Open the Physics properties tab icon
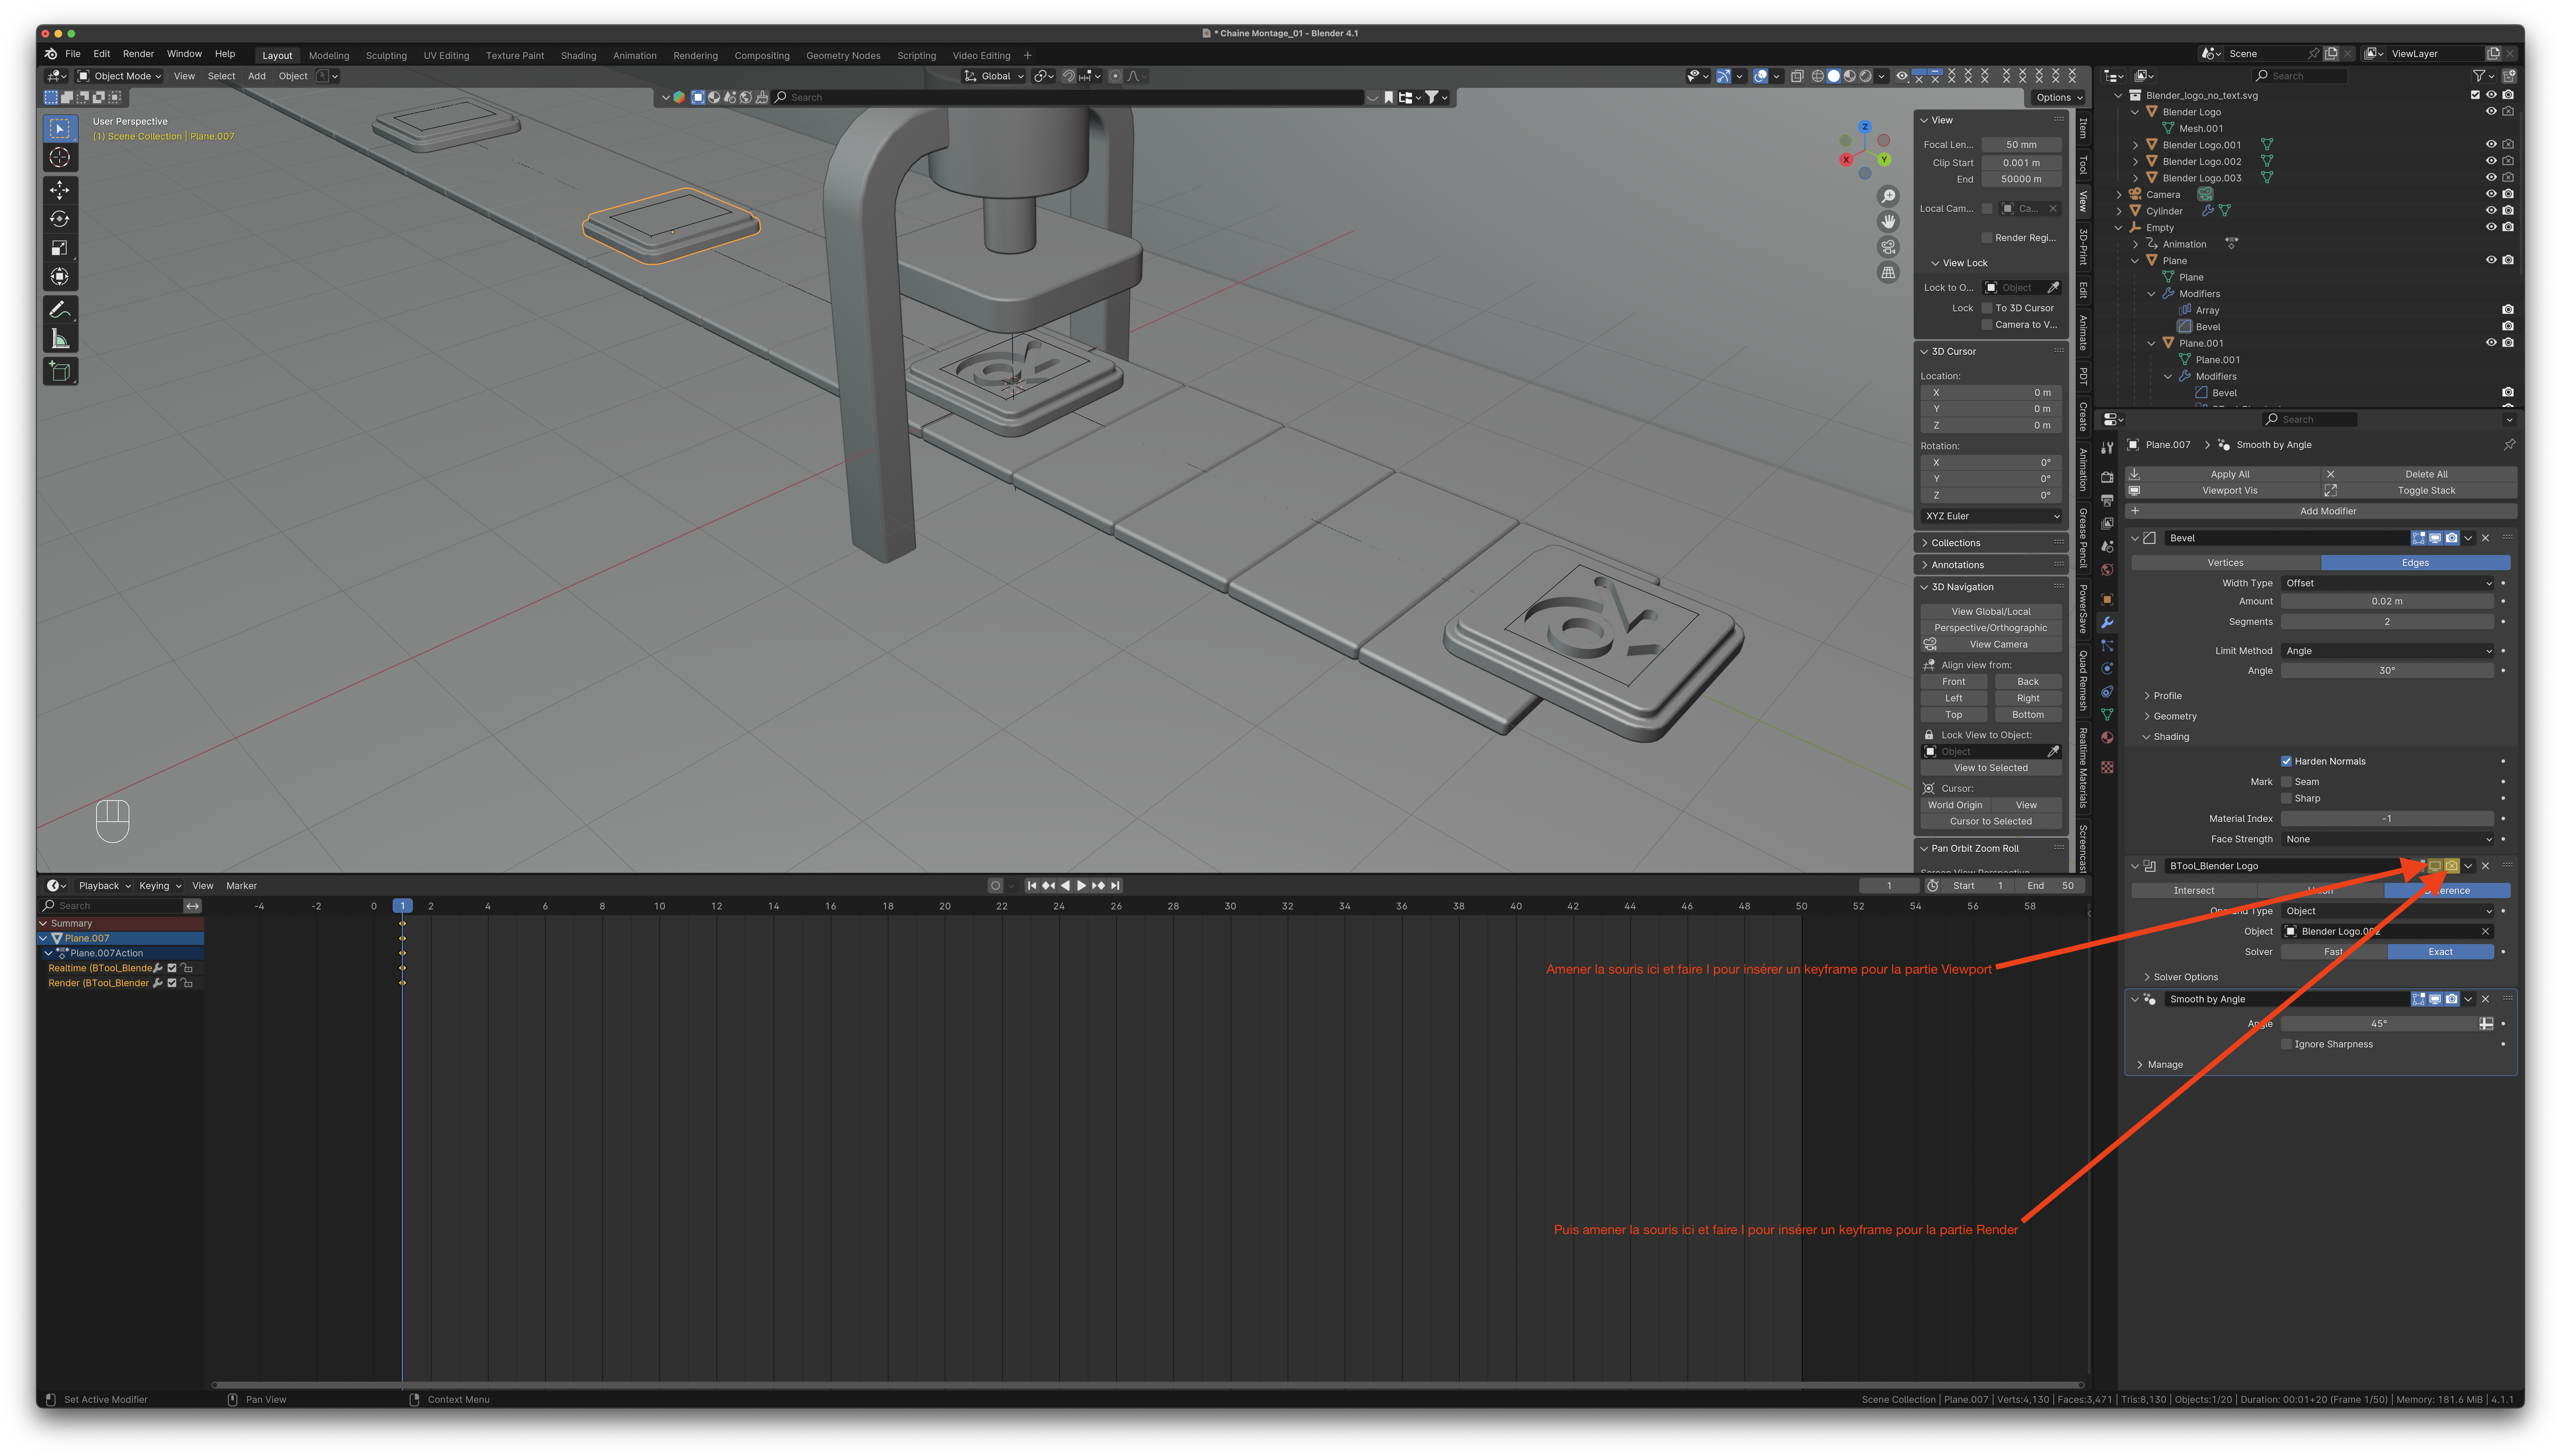Viewport: 2561px width, 1456px height. coord(2107,668)
